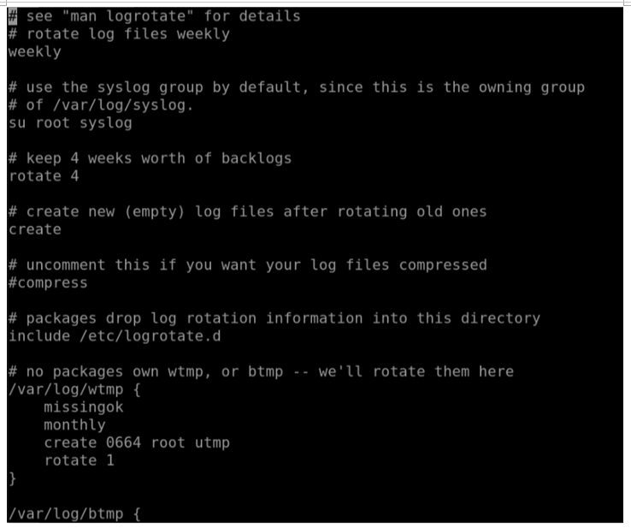This screenshot has width=631, height=528.
Task: Place cursor on the standalone 'weekly' directive
Action: click(x=34, y=52)
